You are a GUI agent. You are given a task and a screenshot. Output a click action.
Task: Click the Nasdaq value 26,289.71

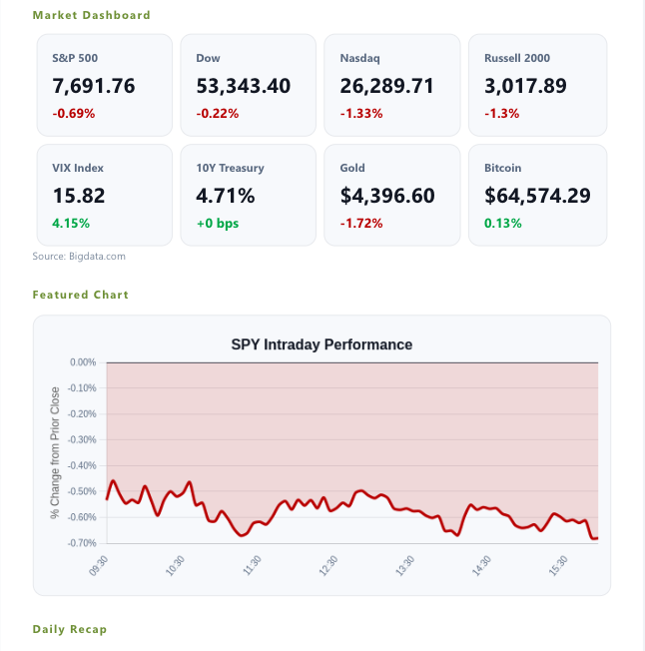pos(386,86)
